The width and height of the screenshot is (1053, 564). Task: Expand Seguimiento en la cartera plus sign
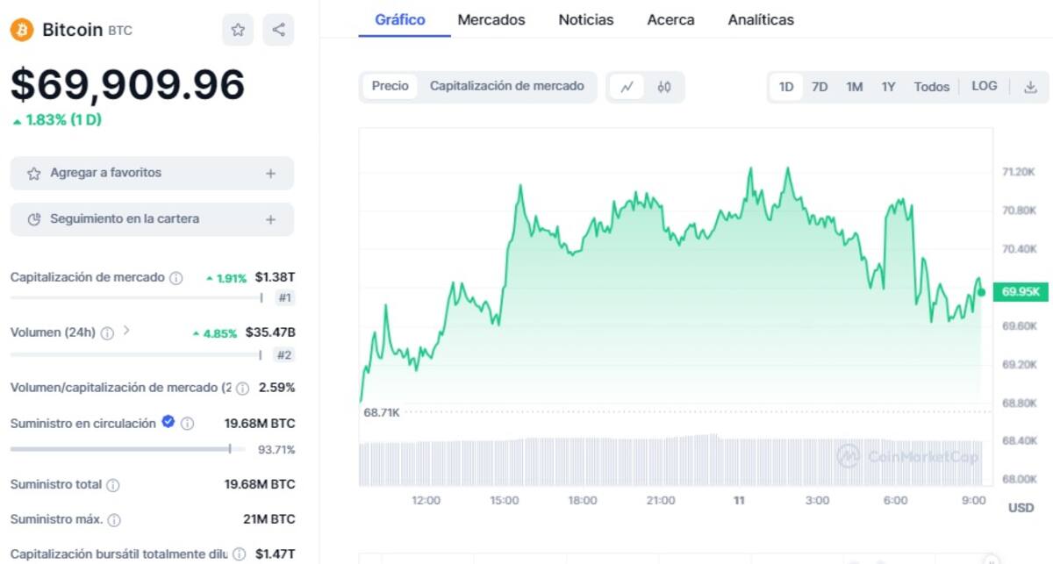271,219
